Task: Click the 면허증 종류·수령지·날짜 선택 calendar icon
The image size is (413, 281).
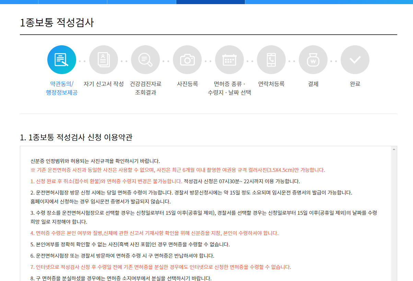Action: click(229, 59)
